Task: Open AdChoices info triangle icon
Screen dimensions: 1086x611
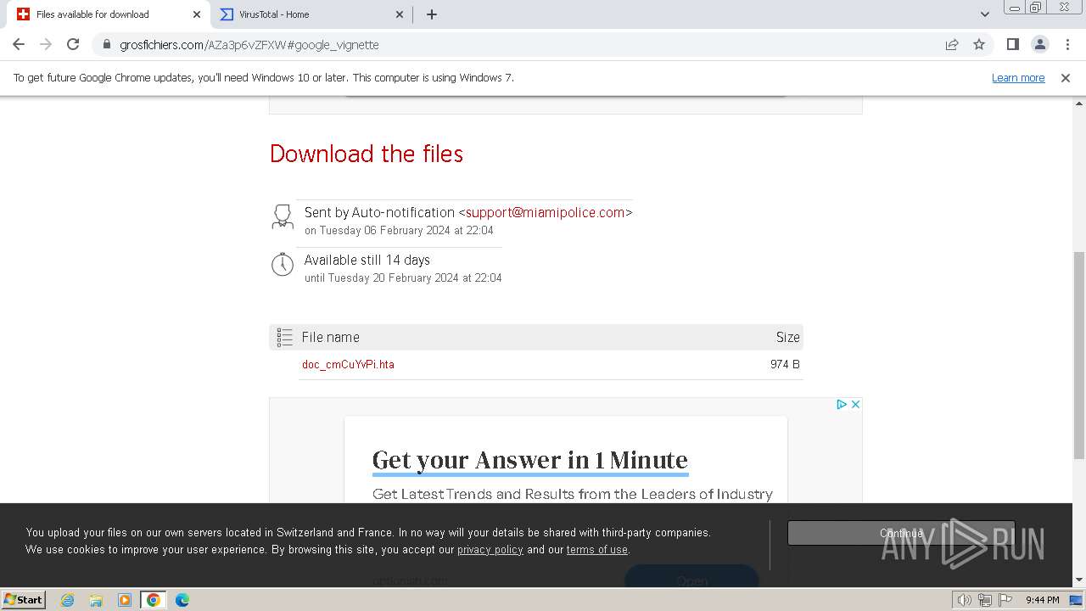Action: (x=842, y=404)
